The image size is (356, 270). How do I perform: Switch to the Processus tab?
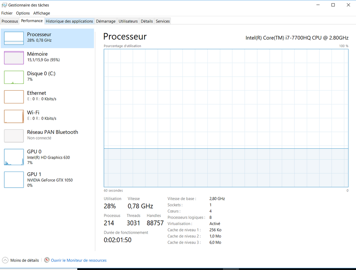coord(10,21)
